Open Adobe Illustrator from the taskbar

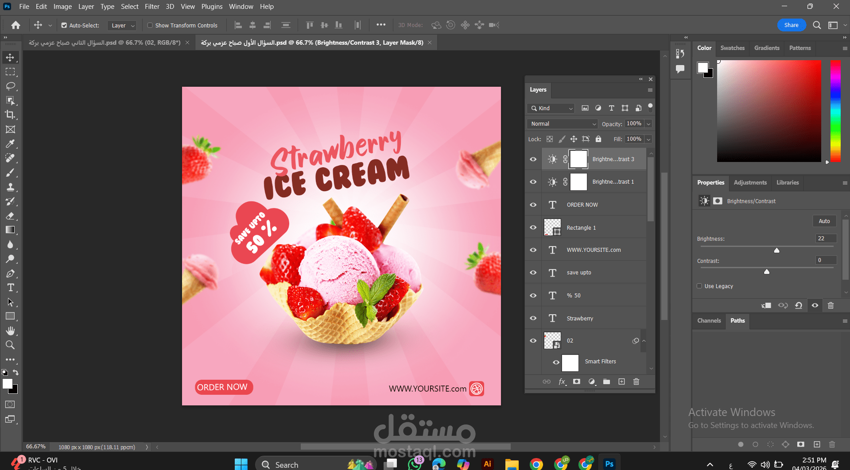tap(488, 464)
